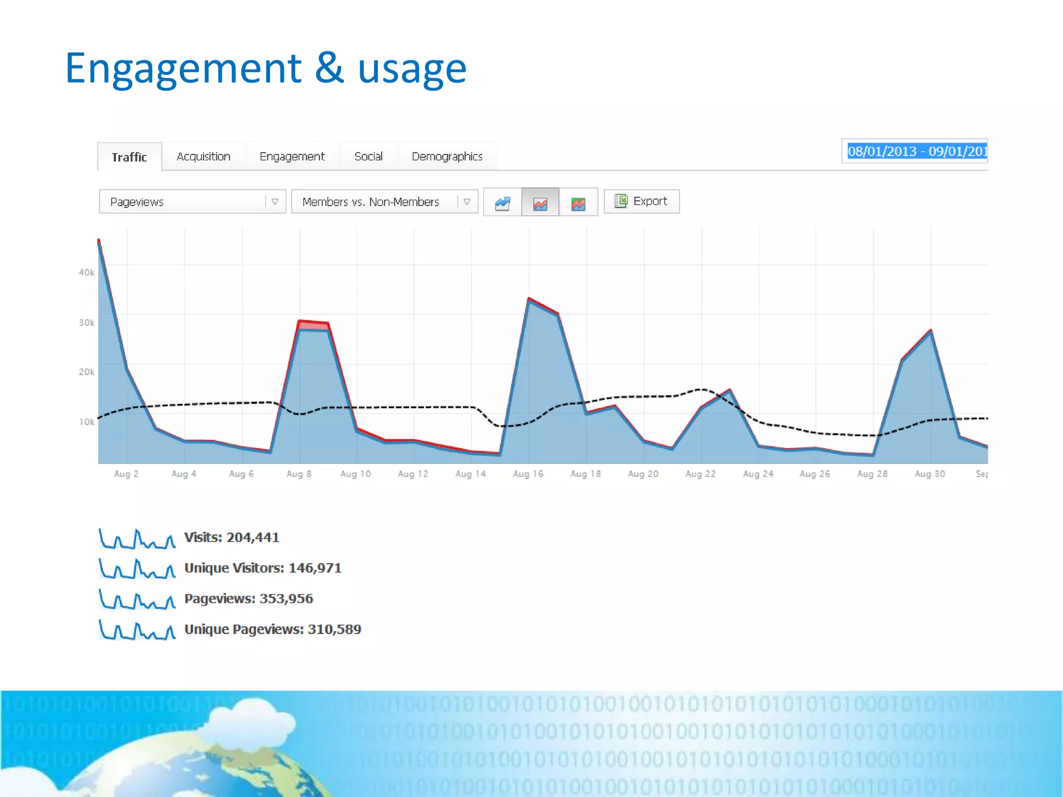Click the Unique Visitors sparkline thumbnail

137,569
